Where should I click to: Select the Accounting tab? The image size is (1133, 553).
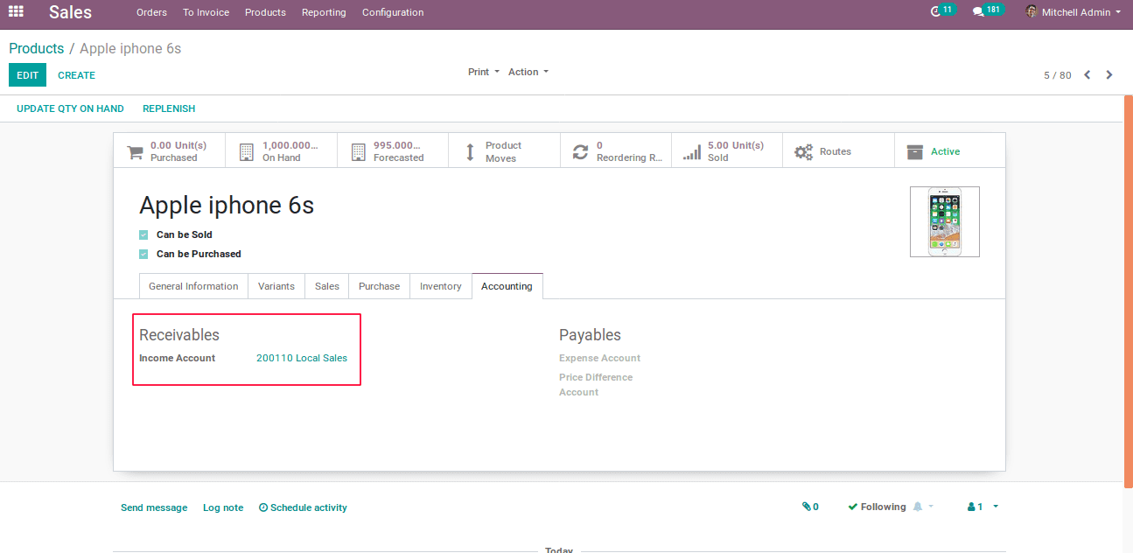[x=507, y=286]
